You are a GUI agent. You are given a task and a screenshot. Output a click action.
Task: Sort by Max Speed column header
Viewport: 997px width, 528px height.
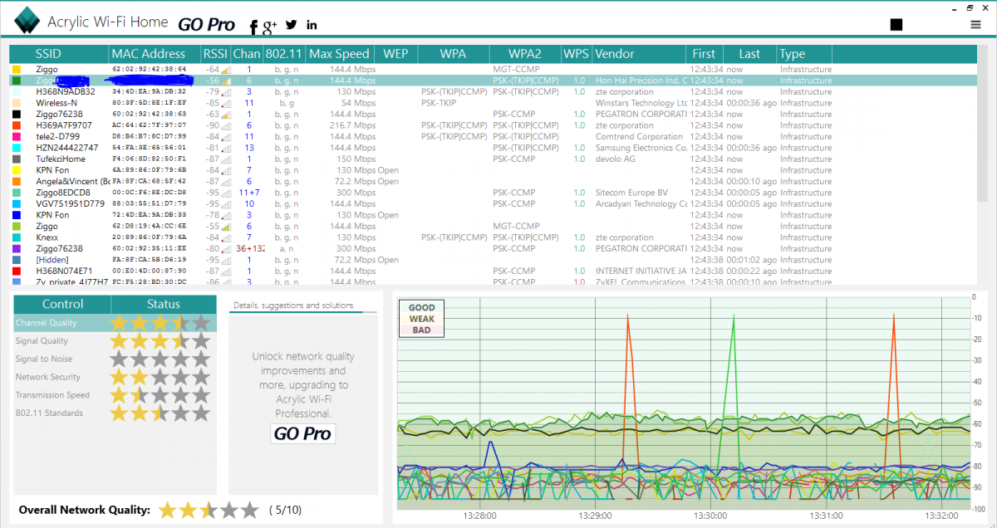point(339,54)
